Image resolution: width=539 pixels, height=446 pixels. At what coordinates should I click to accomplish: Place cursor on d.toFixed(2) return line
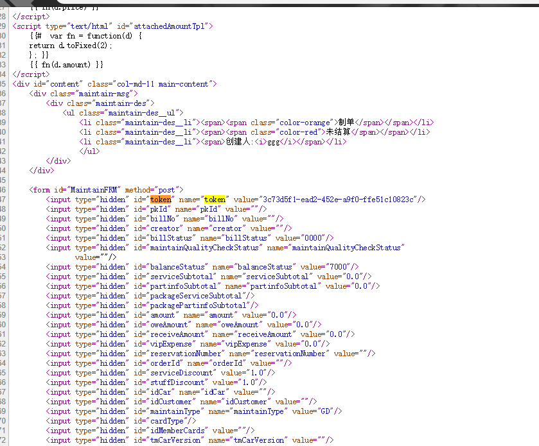click(70, 46)
